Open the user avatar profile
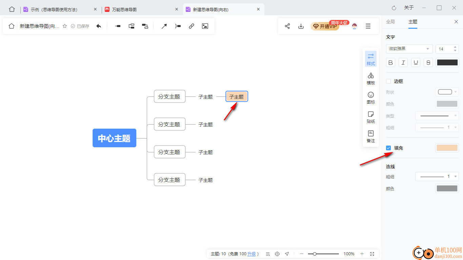 click(x=355, y=26)
